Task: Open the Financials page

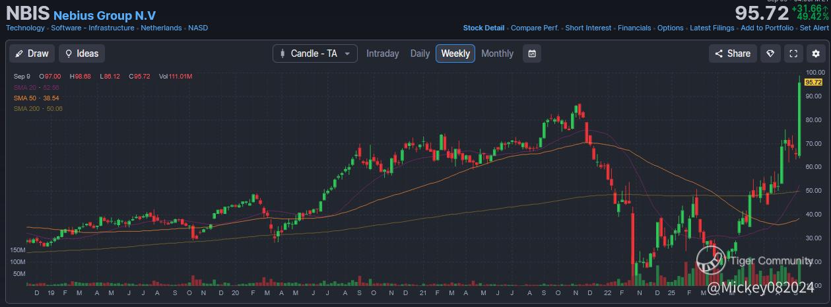Action: point(634,28)
